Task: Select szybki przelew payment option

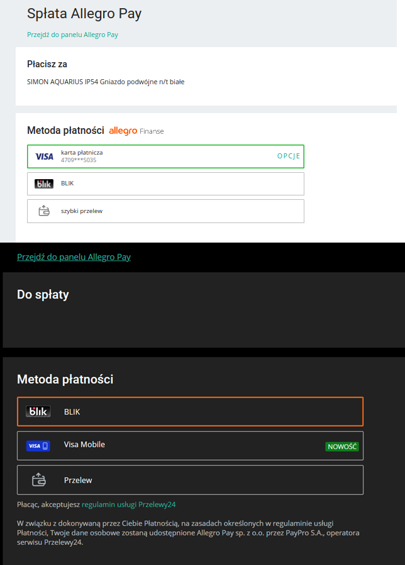Action: tap(165, 211)
